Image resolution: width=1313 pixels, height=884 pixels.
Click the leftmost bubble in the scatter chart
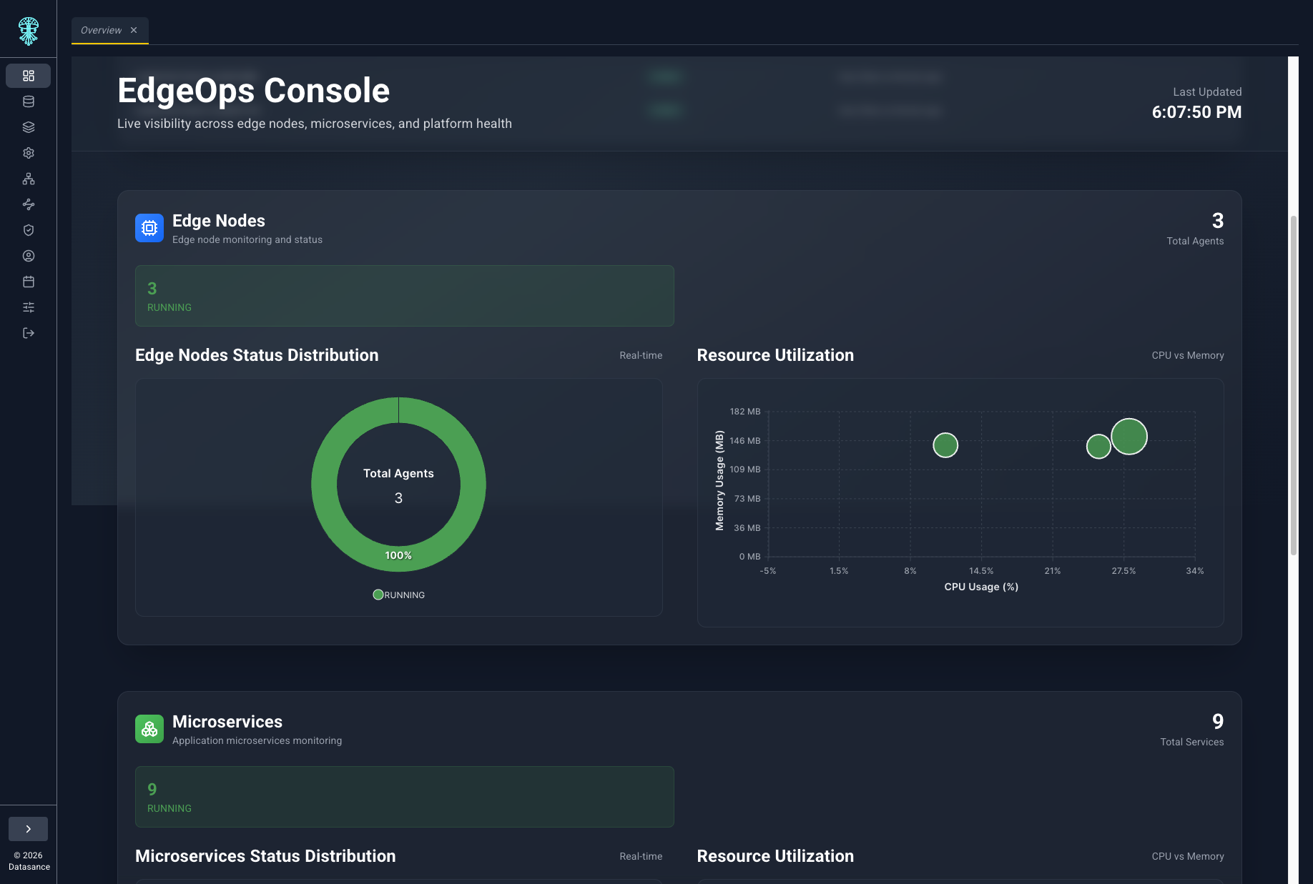(x=945, y=445)
